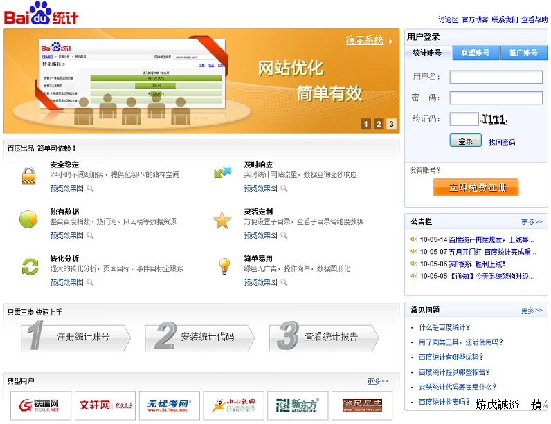Select the 统计账号 login tab

point(427,53)
